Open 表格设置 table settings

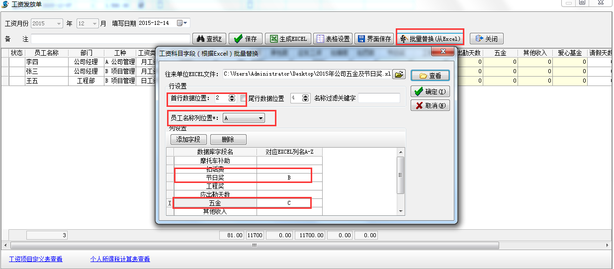[333, 39]
